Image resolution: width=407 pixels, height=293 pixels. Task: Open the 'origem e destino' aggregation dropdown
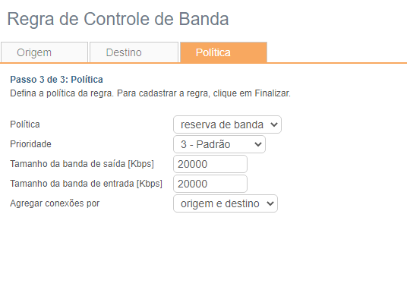coord(226,203)
